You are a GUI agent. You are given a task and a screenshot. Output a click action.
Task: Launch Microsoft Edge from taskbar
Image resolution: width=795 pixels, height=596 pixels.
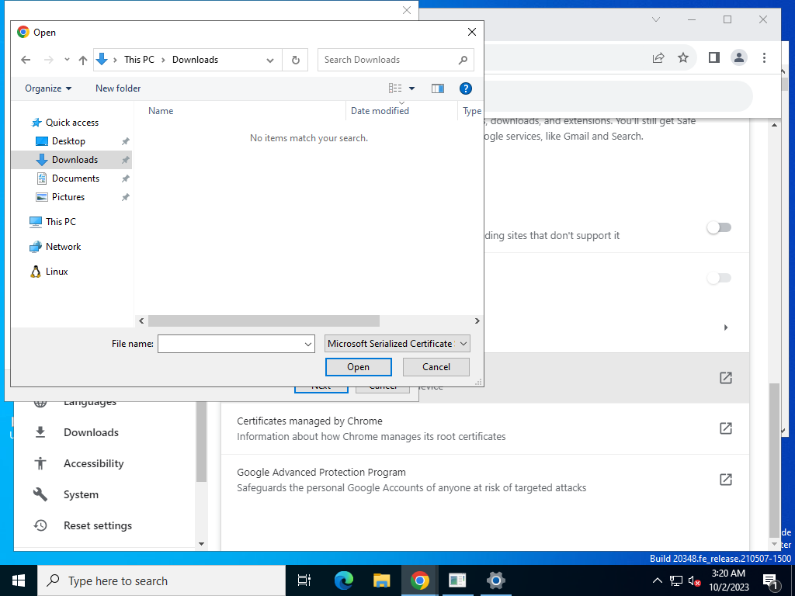[344, 580]
